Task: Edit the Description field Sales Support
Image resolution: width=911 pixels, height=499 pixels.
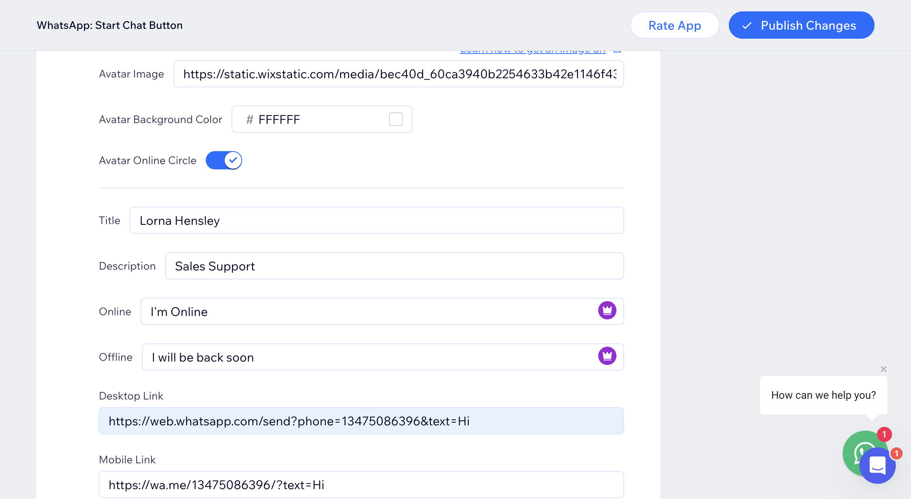Action: click(394, 266)
